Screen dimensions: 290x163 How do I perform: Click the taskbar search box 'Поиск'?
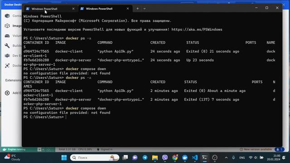tap(95, 158)
